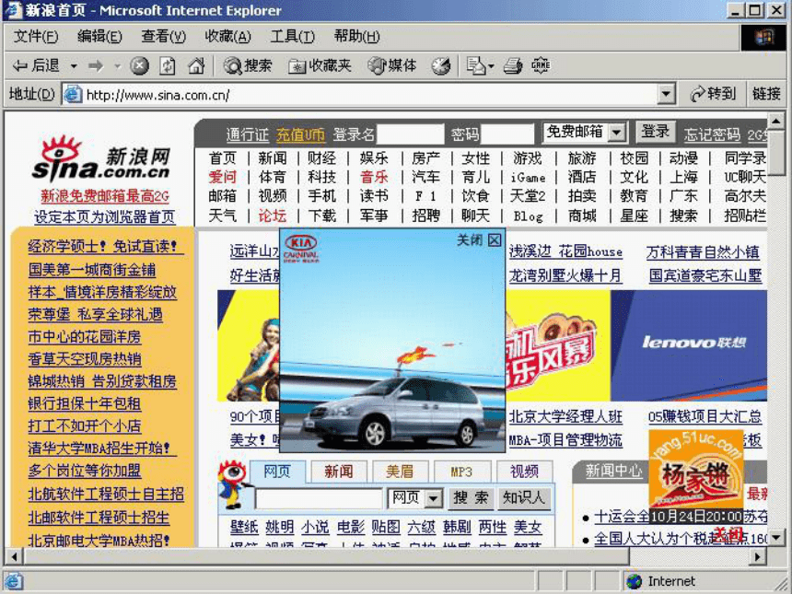This screenshot has height=594, width=792.
Task: Click the Lenovo联想 banner ad
Action: coord(689,345)
